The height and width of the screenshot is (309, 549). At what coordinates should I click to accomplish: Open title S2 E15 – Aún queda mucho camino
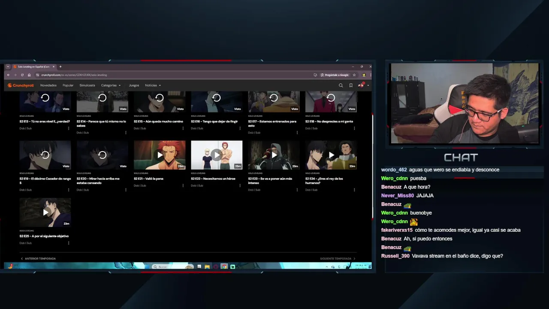point(158,121)
